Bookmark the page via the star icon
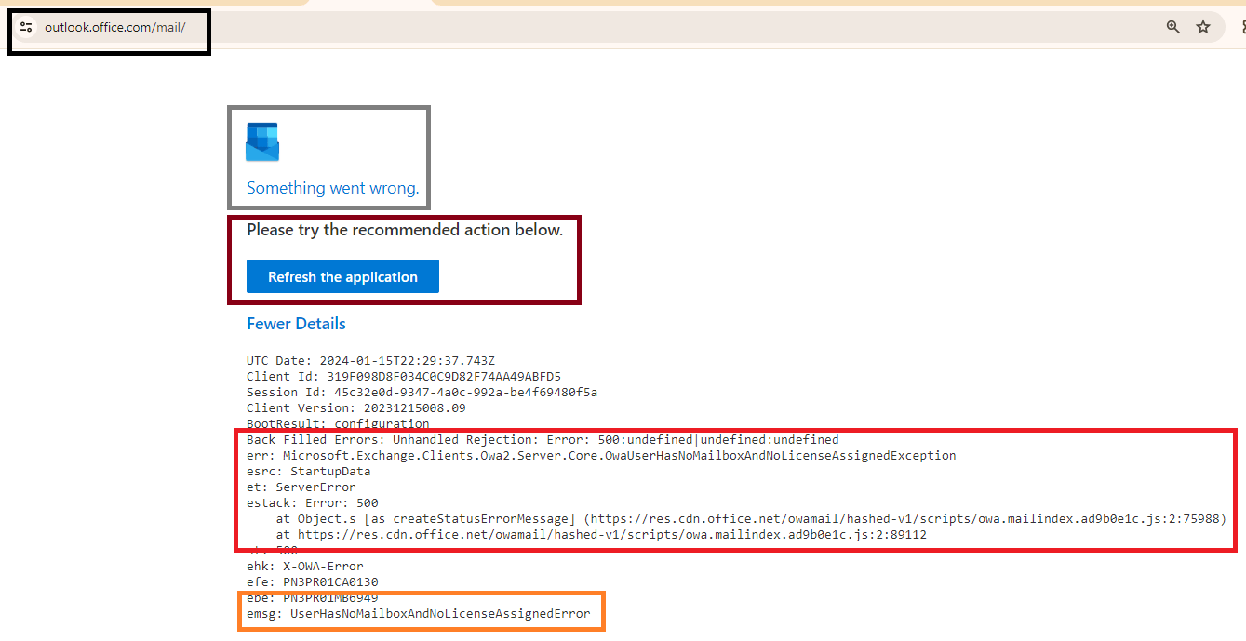Viewport: 1246px width, 641px height. click(1204, 27)
